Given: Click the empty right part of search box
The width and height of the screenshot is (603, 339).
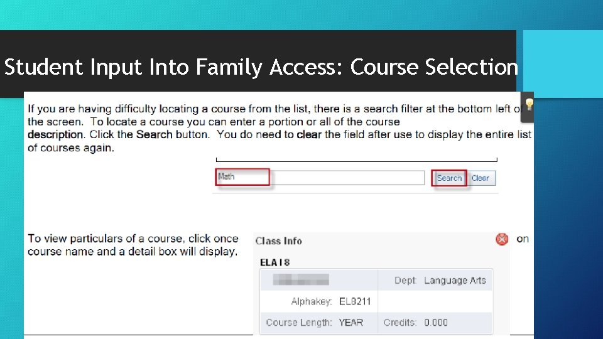Looking at the screenshot, I should (x=347, y=178).
